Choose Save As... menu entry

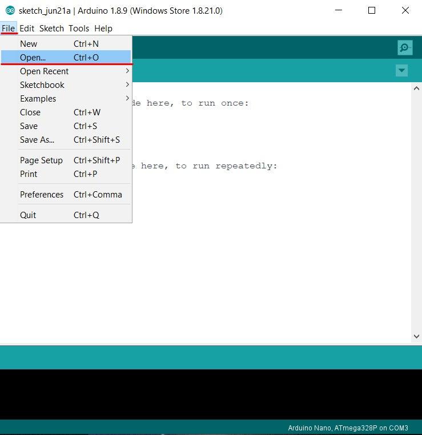(66, 139)
